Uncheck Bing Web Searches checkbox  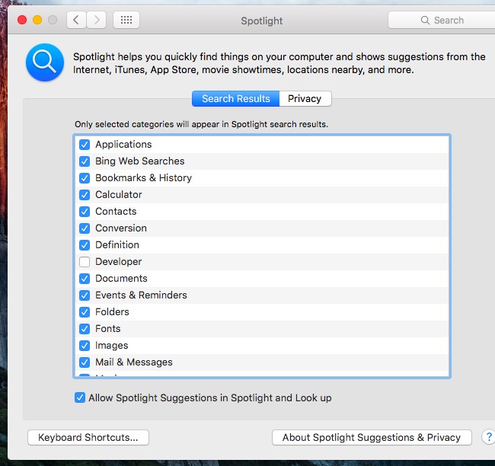(x=85, y=161)
